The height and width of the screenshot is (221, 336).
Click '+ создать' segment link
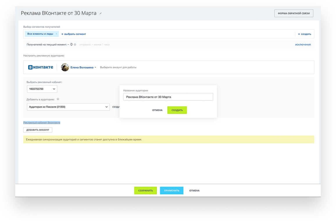pos(304,34)
